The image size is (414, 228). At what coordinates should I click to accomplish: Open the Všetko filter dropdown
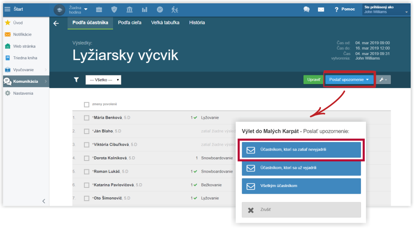coord(103,80)
